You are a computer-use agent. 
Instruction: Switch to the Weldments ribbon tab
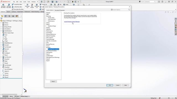[27, 12]
